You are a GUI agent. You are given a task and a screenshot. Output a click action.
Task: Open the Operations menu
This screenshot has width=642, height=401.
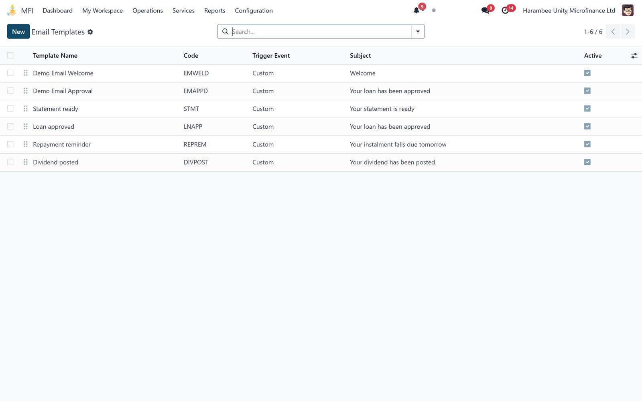[148, 10]
